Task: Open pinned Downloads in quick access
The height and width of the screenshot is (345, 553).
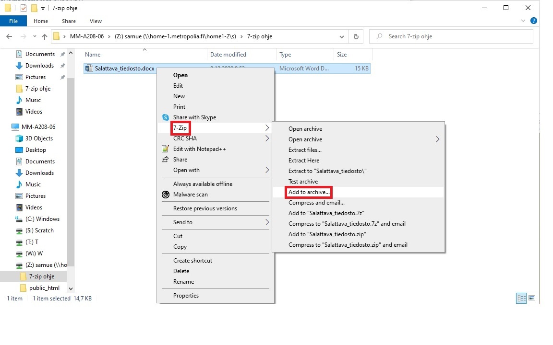Action: tap(39, 66)
